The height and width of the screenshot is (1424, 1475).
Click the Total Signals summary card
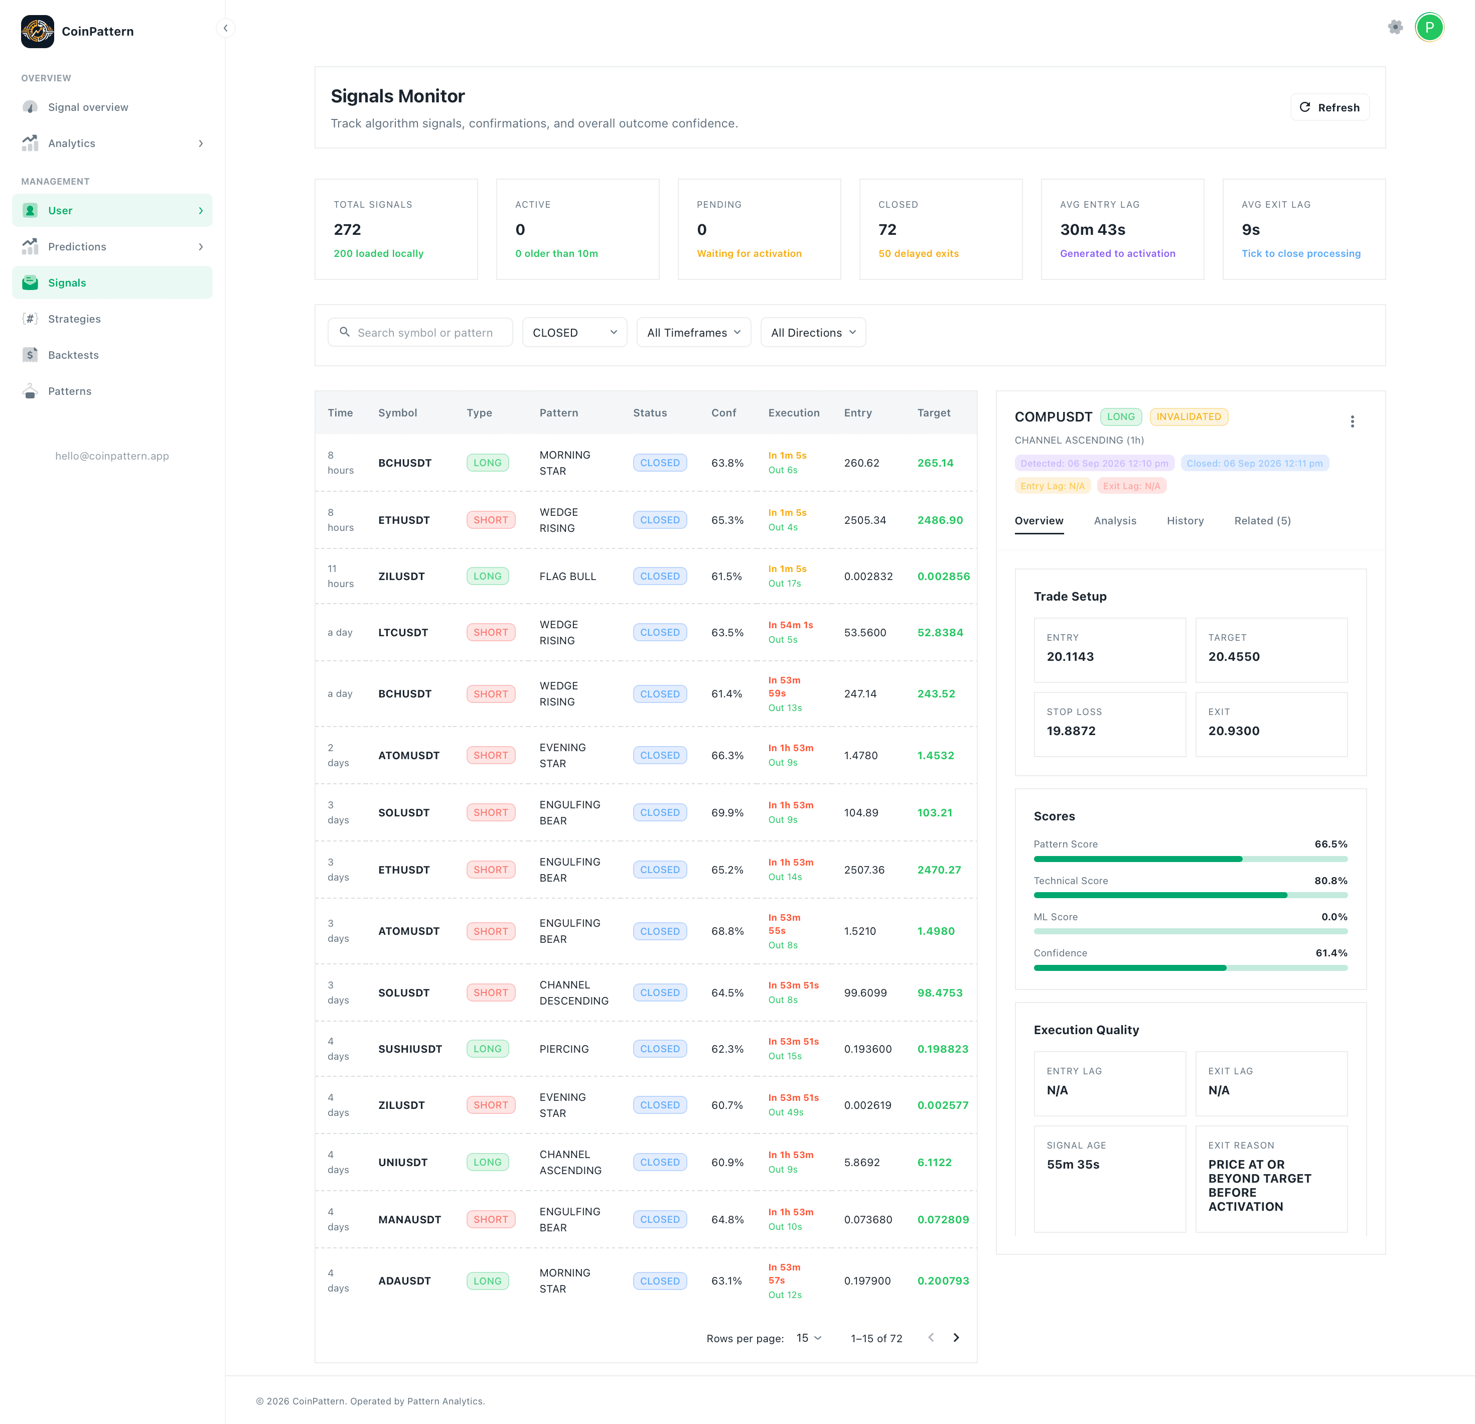click(x=396, y=230)
